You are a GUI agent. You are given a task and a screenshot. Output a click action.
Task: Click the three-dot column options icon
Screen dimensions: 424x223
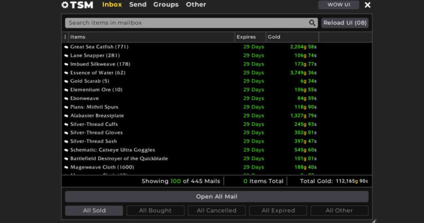pos(65,37)
